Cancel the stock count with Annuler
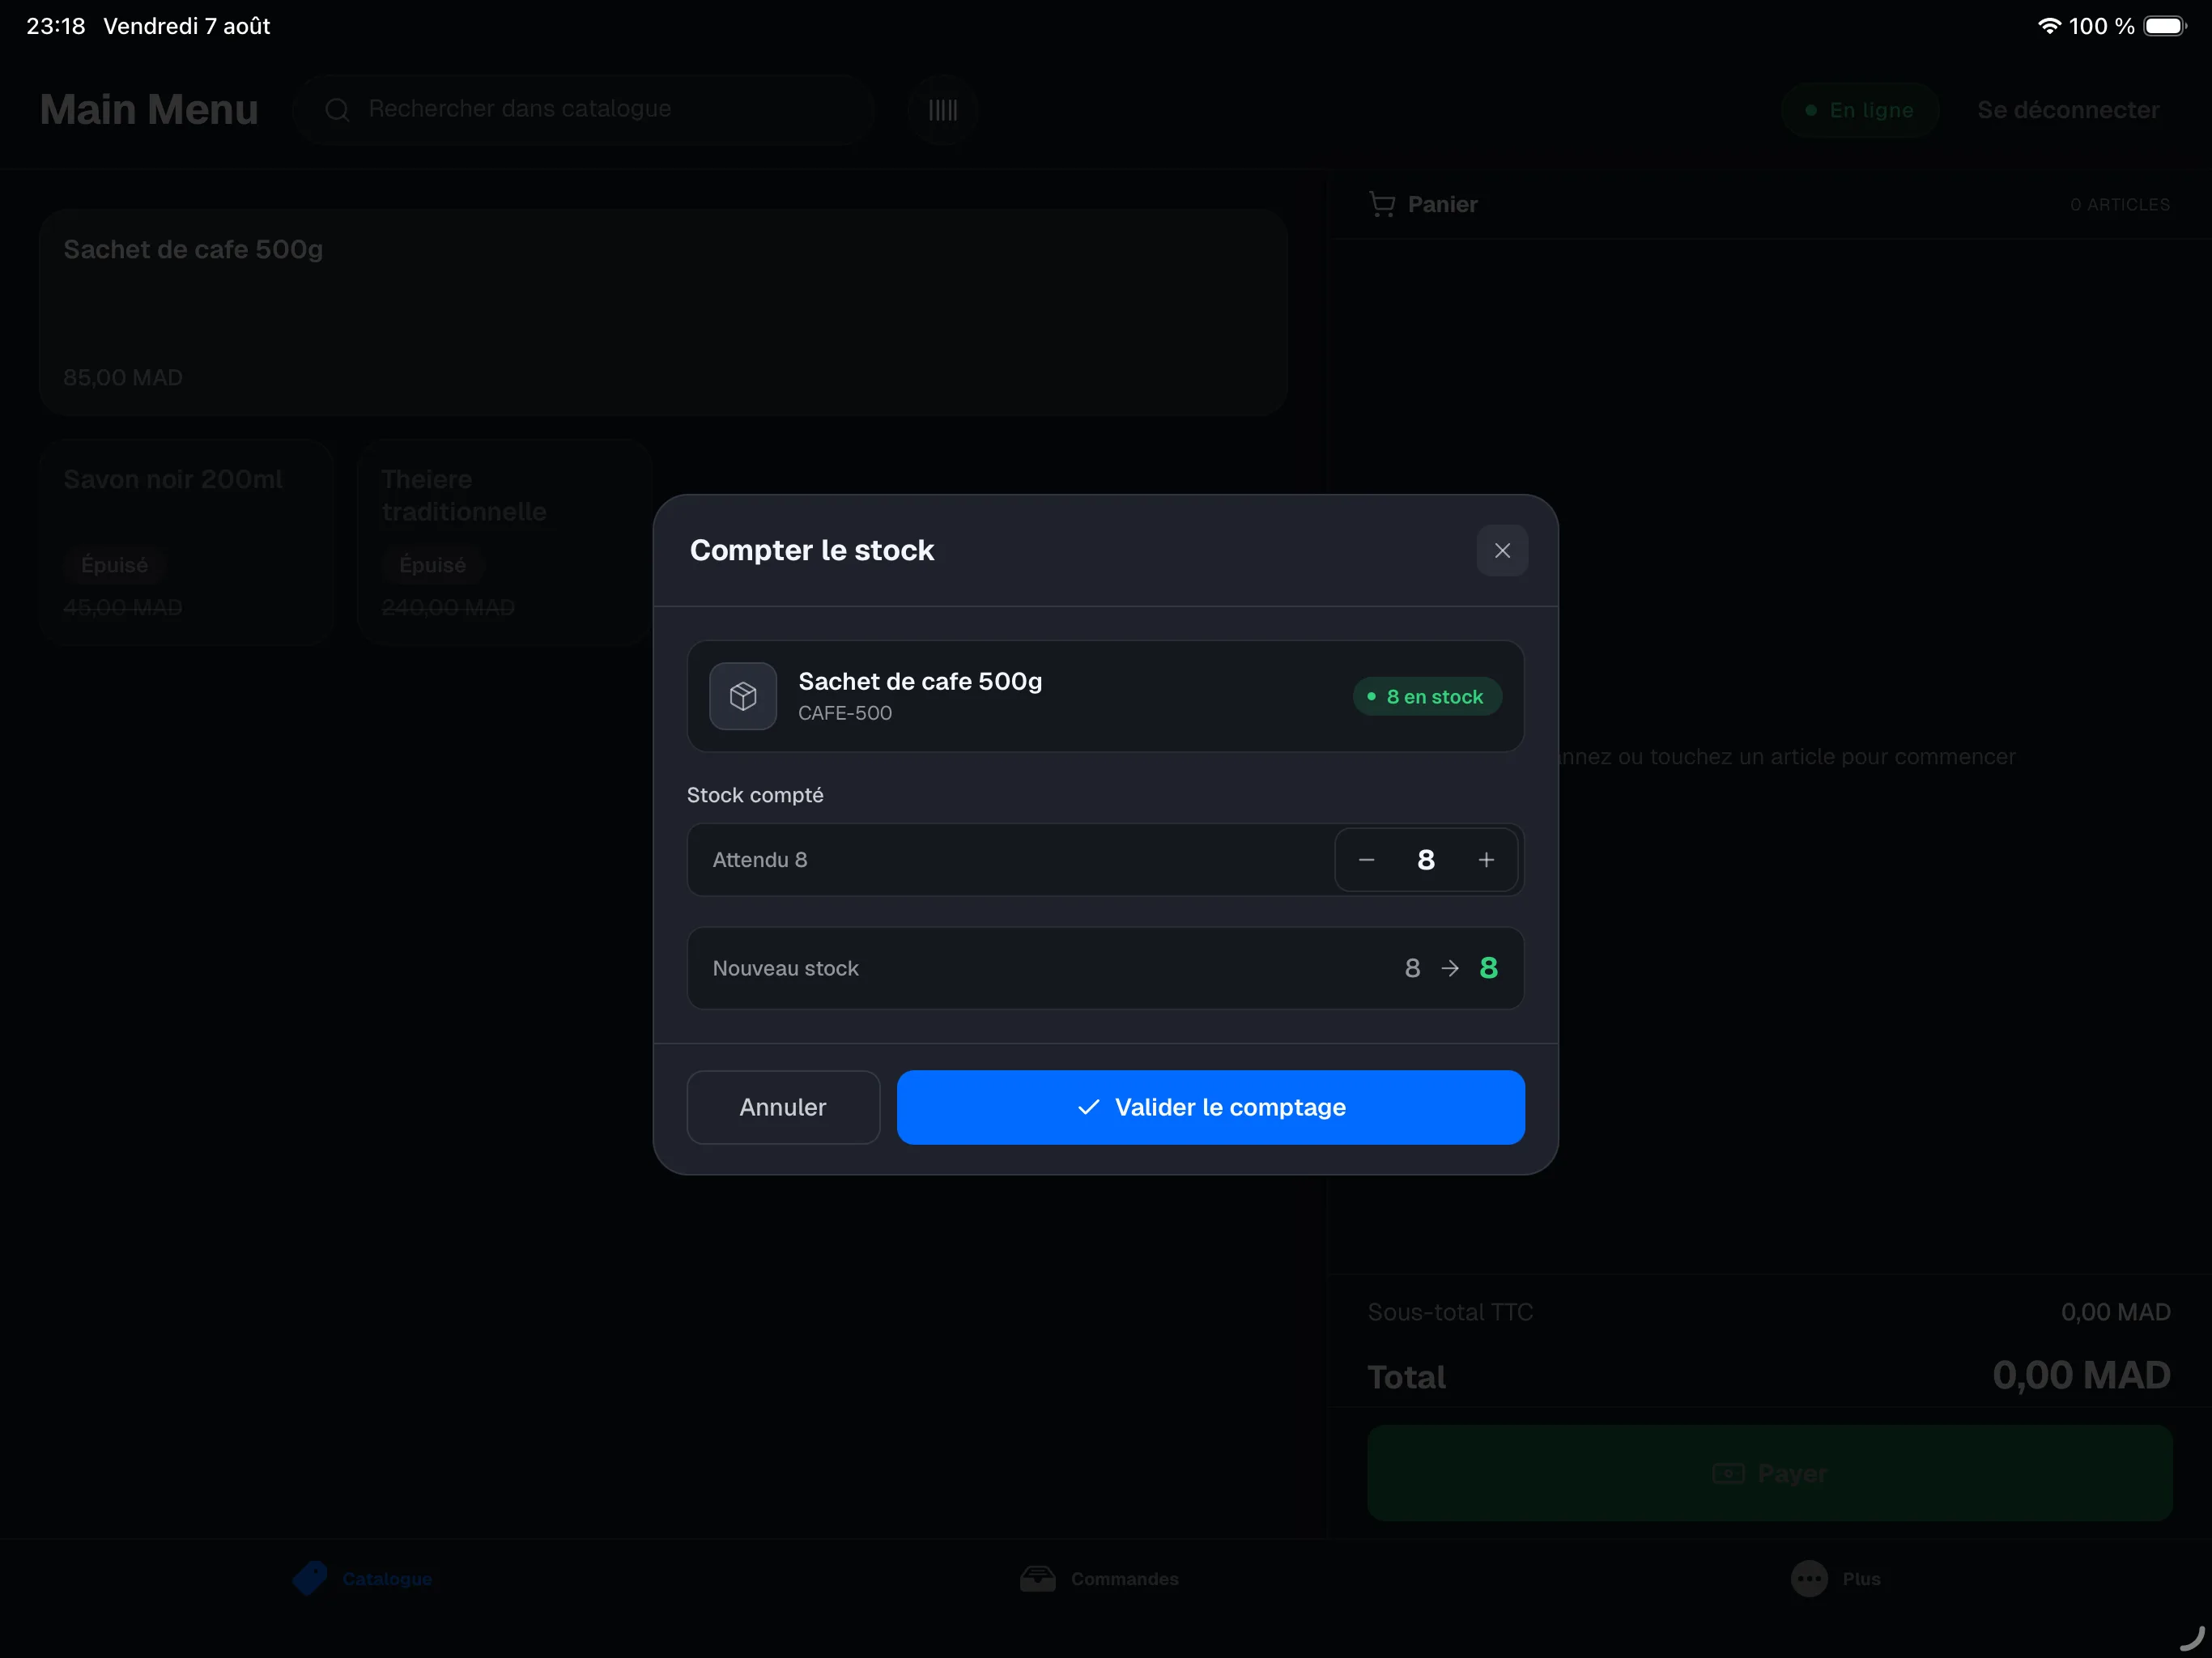2212x1658 pixels. coord(783,1107)
